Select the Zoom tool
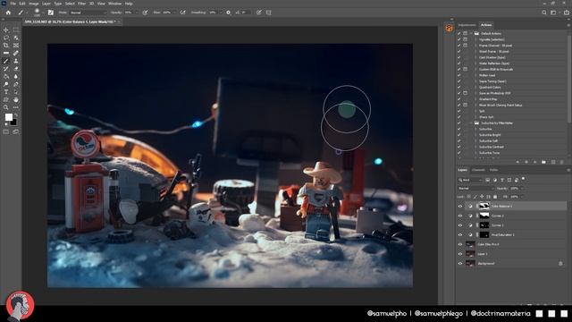This screenshot has height=322, width=572. [6, 107]
